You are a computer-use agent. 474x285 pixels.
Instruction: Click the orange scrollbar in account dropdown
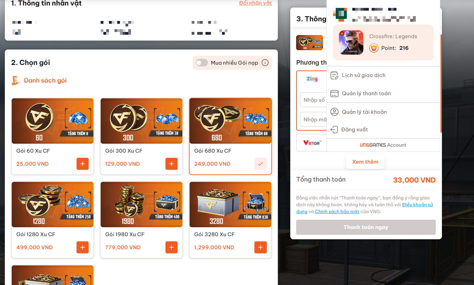pos(441,84)
